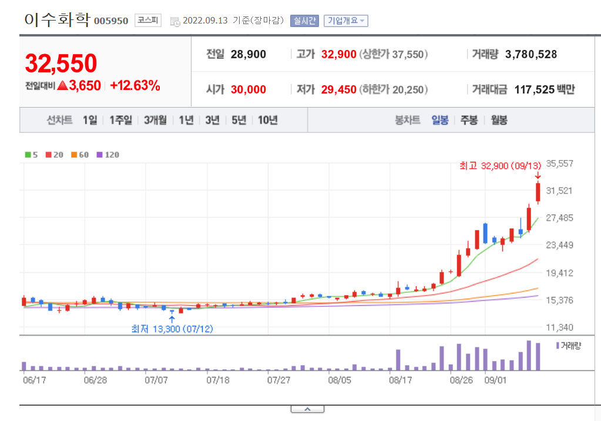The height and width of the screenshot is (421, 601).
Task: Click the 07/07 date axis label
Action: point(156,380)
